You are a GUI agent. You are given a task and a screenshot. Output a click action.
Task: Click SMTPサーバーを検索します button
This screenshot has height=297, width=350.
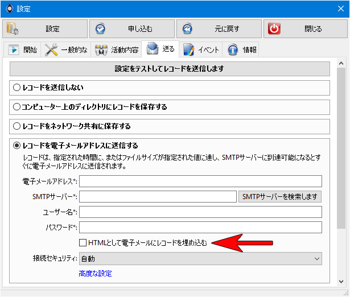tap(280, 197)
